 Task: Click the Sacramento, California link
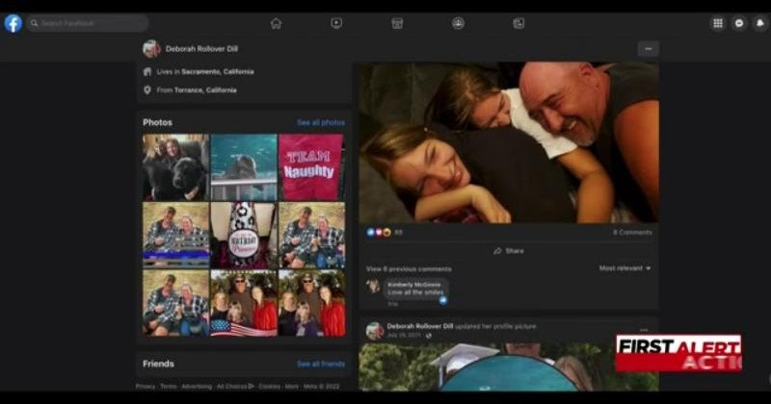218,72
